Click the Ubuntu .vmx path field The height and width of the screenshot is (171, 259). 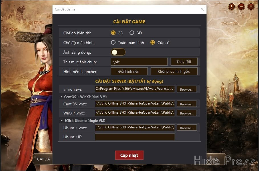click(x=135, y=128)
